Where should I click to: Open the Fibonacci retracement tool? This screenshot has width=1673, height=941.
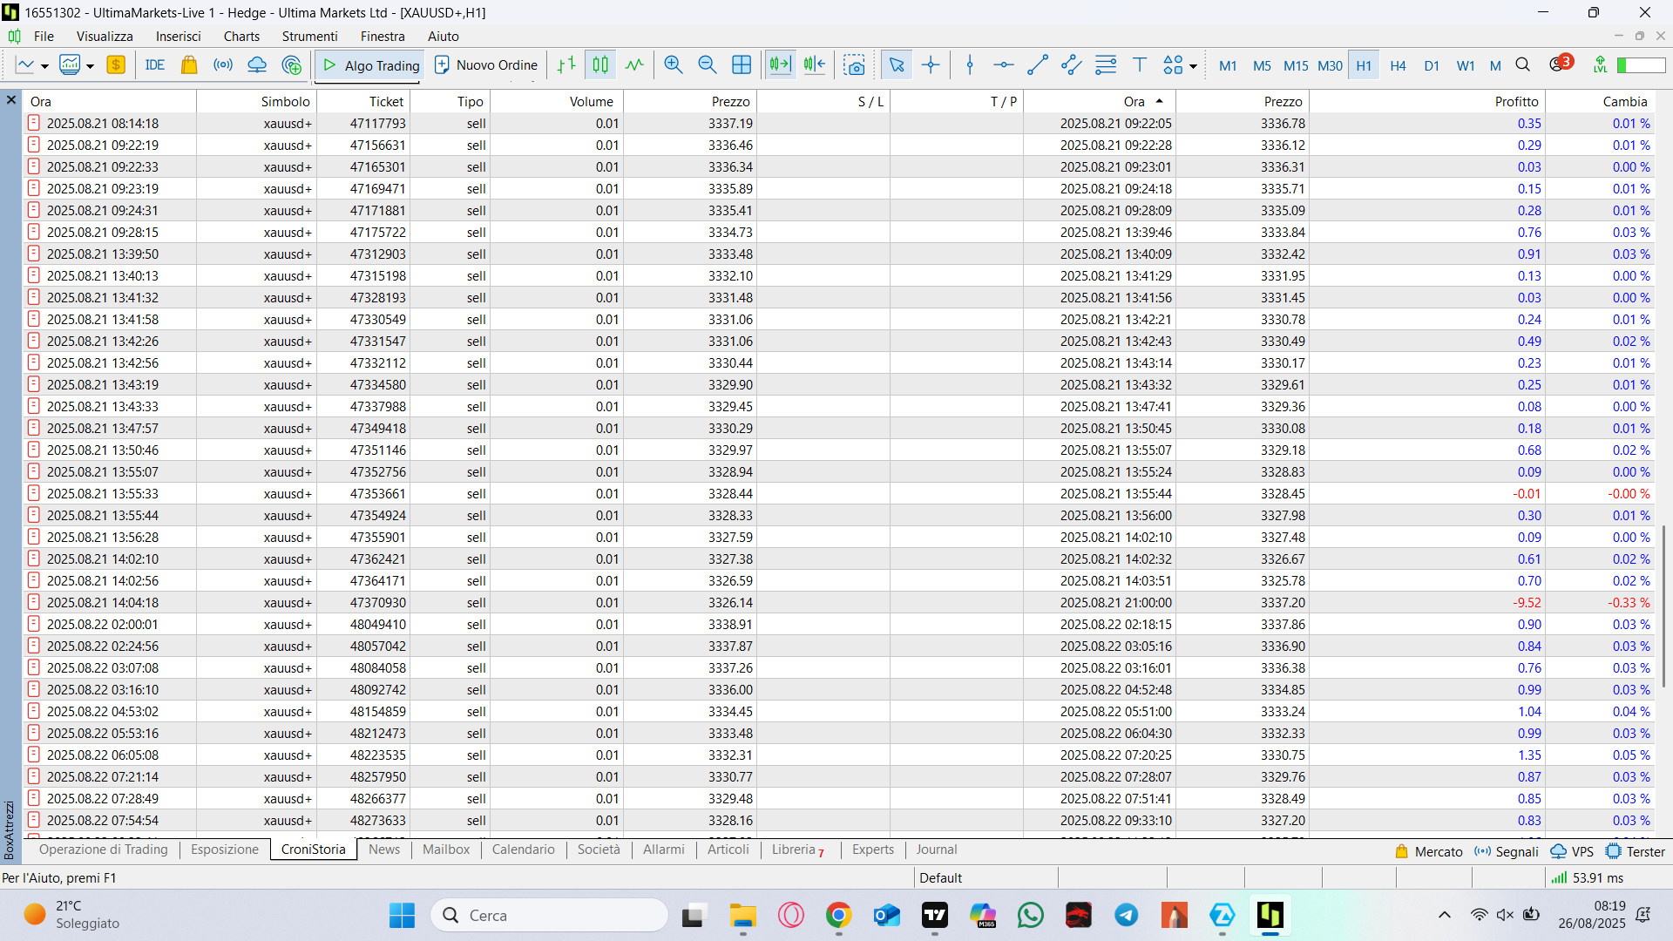coord(1106,65)
